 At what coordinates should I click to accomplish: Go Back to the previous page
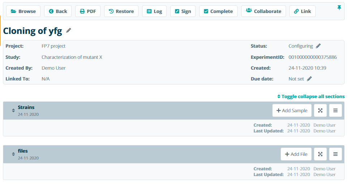pyautogui.click(x=58, y=11)
